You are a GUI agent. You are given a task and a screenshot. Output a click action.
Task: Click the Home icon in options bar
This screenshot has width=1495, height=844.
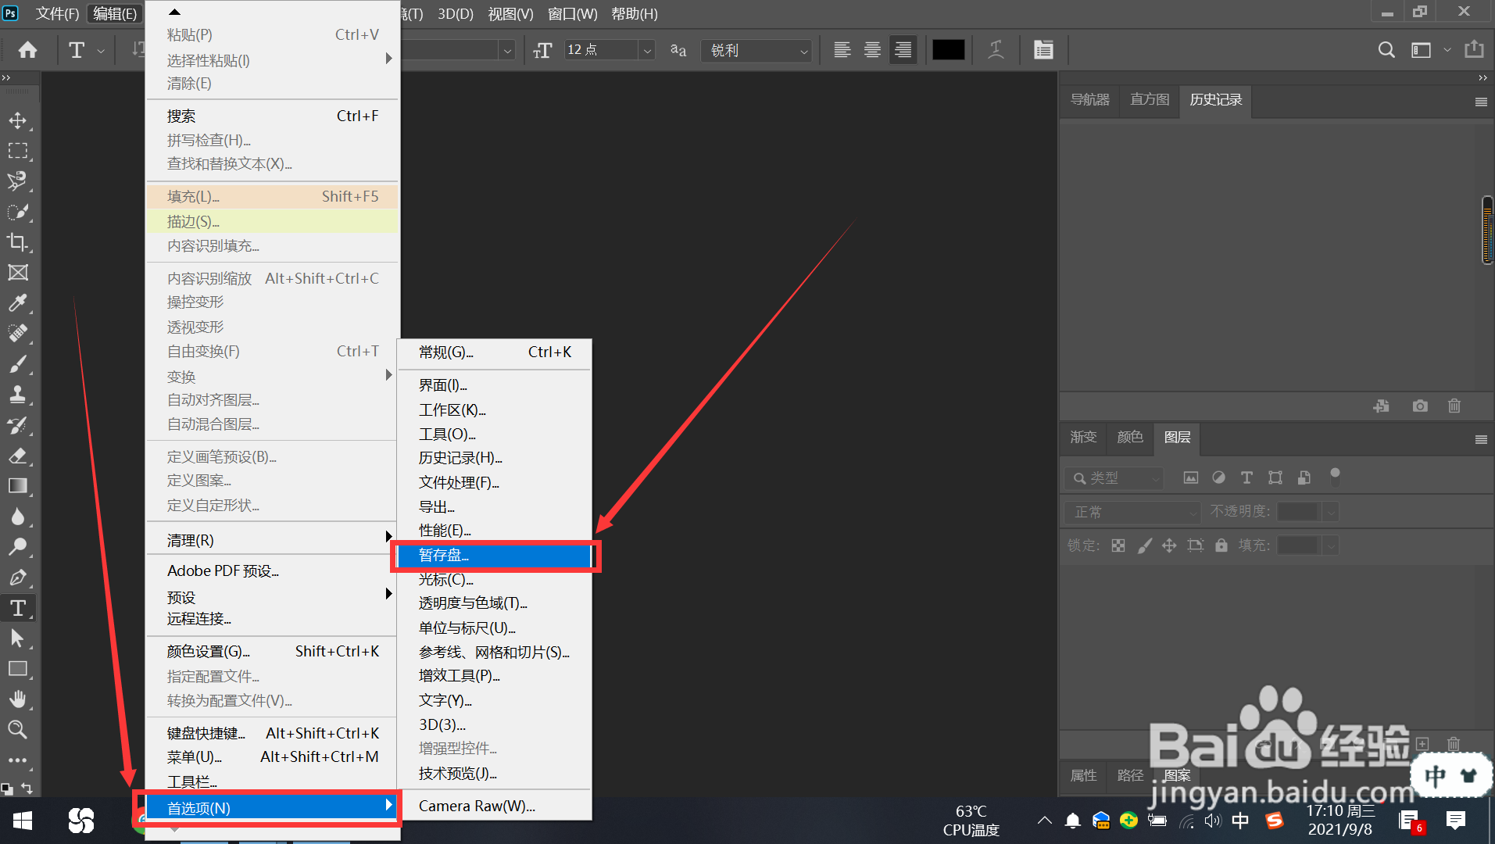28,50
